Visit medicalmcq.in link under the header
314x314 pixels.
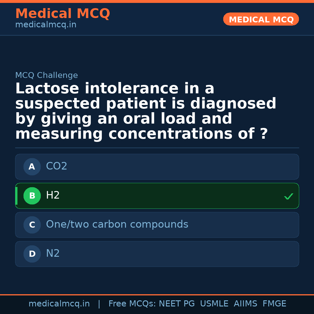click(x=46, y=25)
